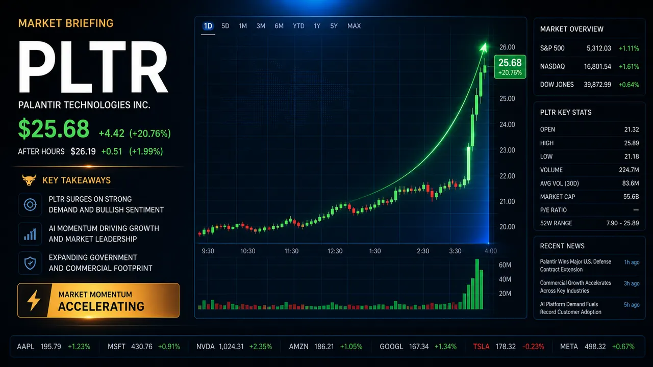
Task: Click the lightning bolt icon in Market Momentum banner
Action: click(34, 301)
